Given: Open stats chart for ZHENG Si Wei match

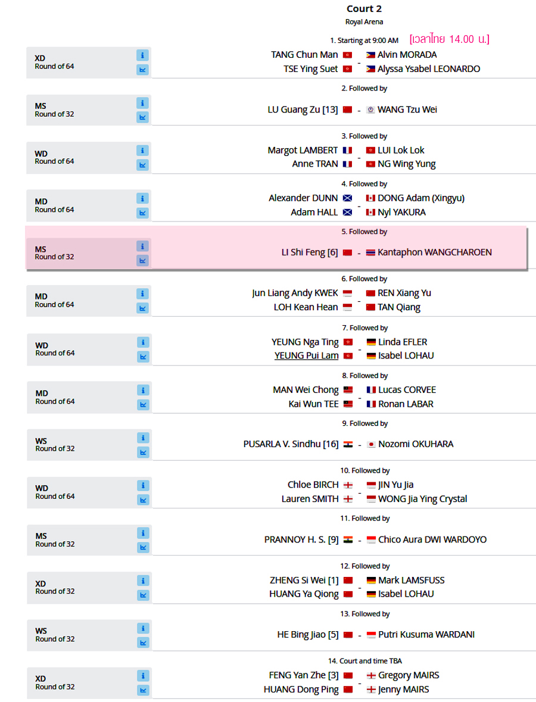Looking at the screenshot, I should 144,595.
